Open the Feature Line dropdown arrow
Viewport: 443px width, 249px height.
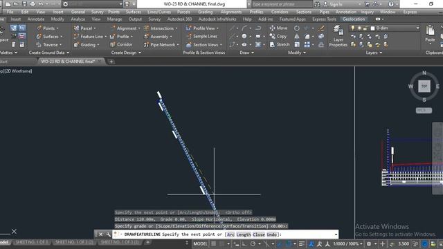pos(106,37)
